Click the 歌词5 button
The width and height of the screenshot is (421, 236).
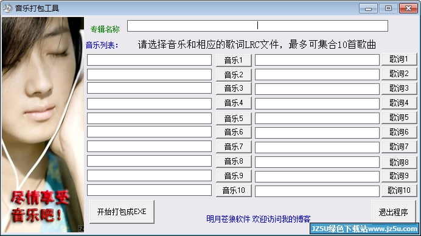(399, 117)
